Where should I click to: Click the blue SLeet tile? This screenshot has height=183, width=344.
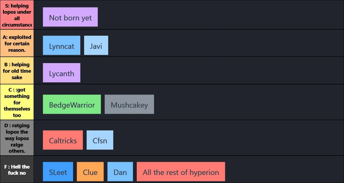(58, 171)
